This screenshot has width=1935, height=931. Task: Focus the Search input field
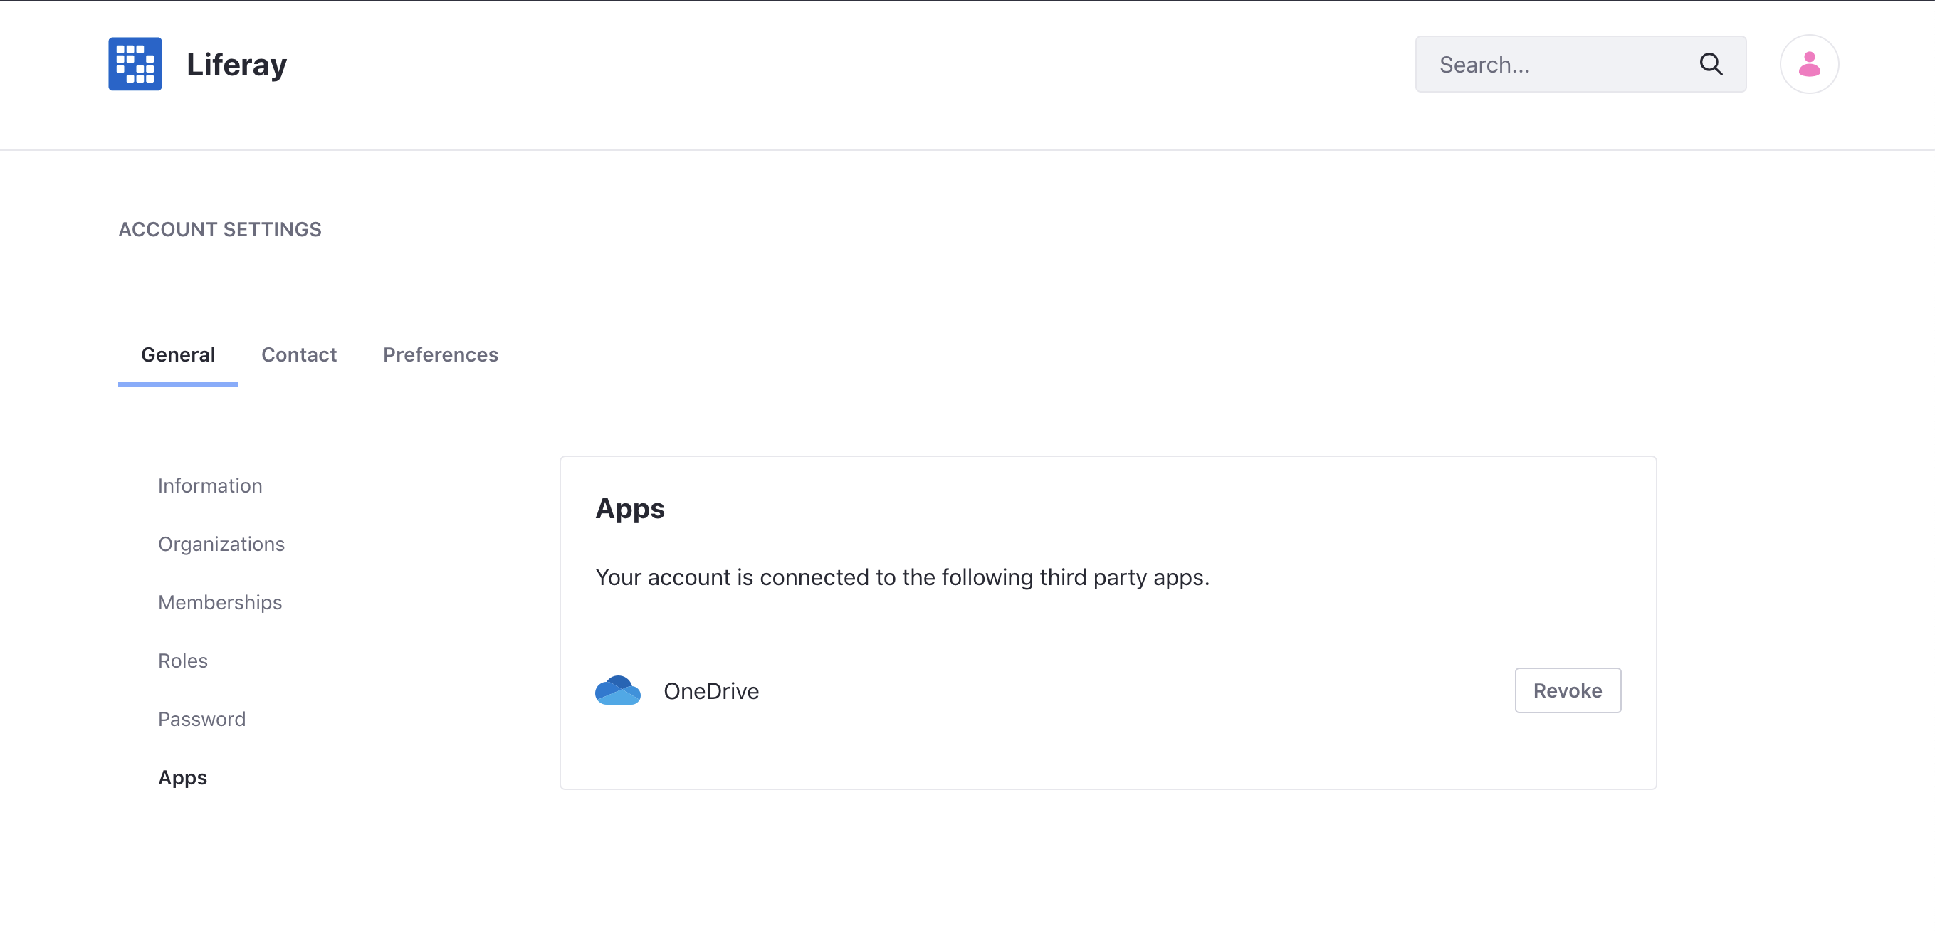tap(1580, 64)
